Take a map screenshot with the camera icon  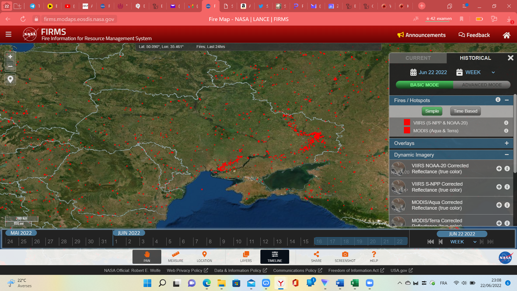(345, 257)
